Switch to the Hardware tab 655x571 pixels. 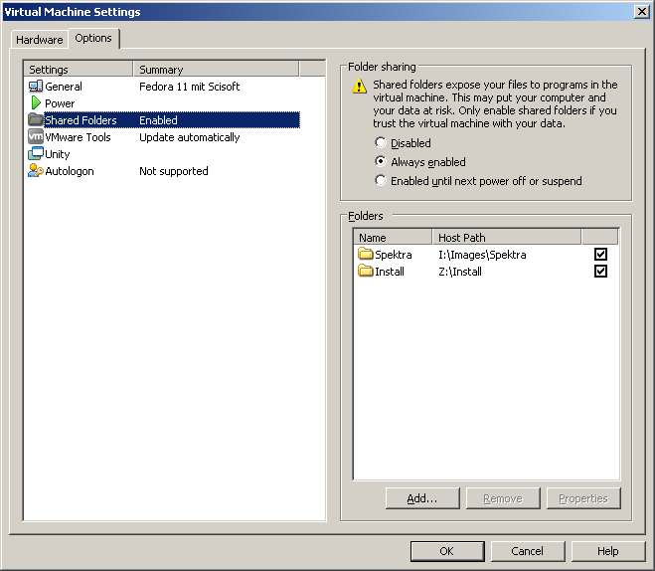[x=40, y=40]
